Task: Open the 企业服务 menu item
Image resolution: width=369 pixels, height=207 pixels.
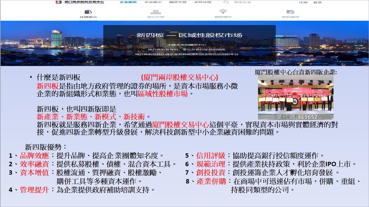Action: pyautogui.click(x=128, y=2)
